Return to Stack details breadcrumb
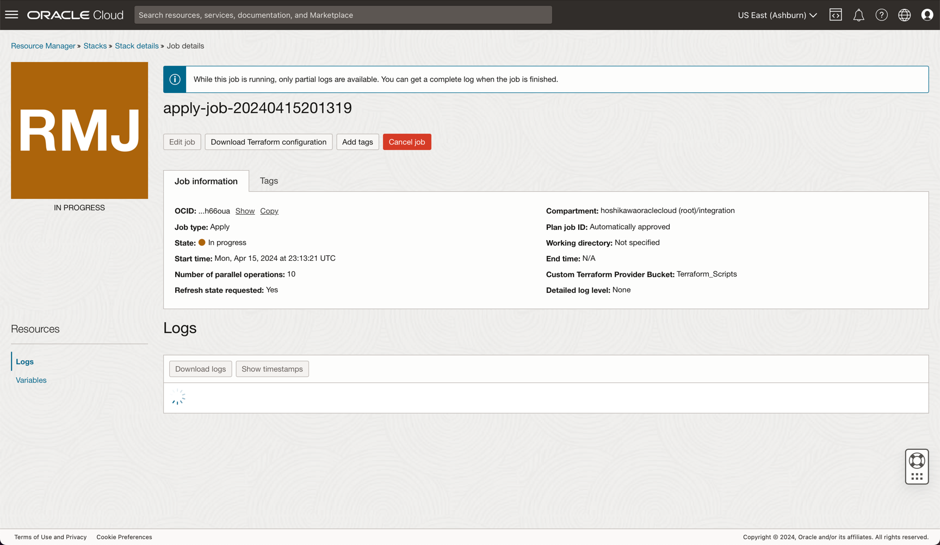The height and width of the screenshot is (545, 940). click(x=137, y=46)
